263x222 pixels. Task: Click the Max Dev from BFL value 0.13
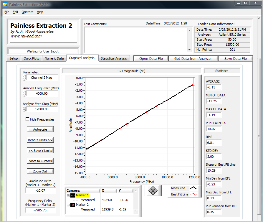point(214,198)
